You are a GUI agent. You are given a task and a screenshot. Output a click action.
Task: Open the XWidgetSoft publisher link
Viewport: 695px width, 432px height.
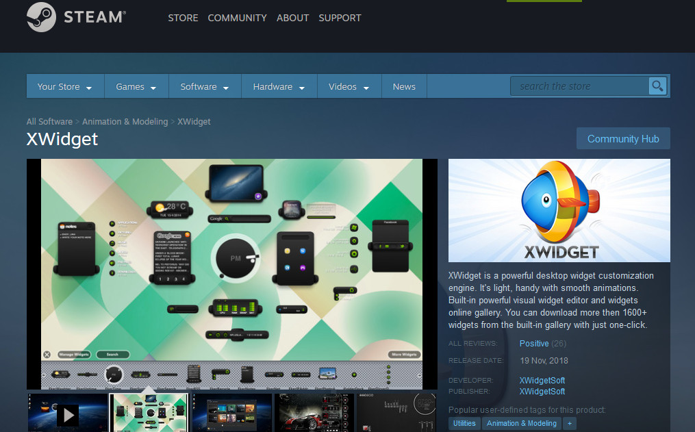tap(542, 392)
